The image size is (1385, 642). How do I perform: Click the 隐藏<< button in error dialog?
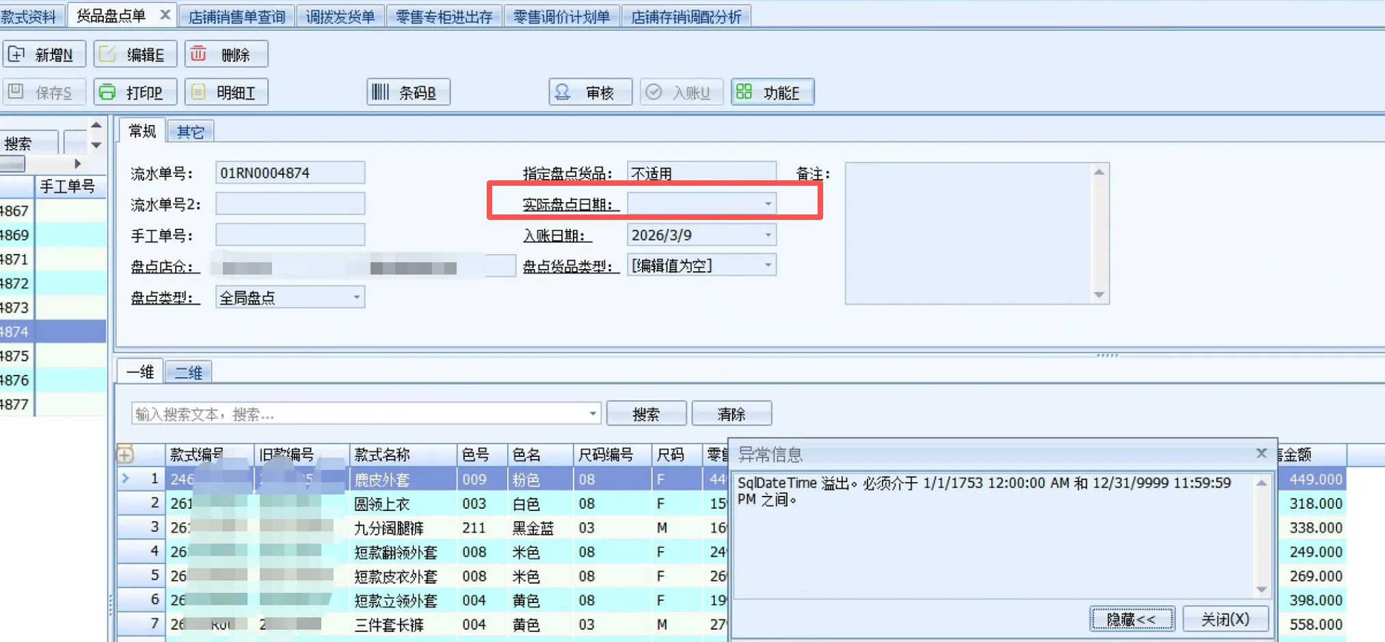click(1131, 619)
